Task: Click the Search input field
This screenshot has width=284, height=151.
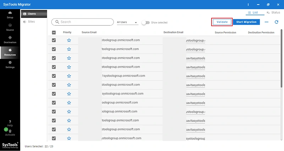Action: pyautogui.click(x=83, y=22)
